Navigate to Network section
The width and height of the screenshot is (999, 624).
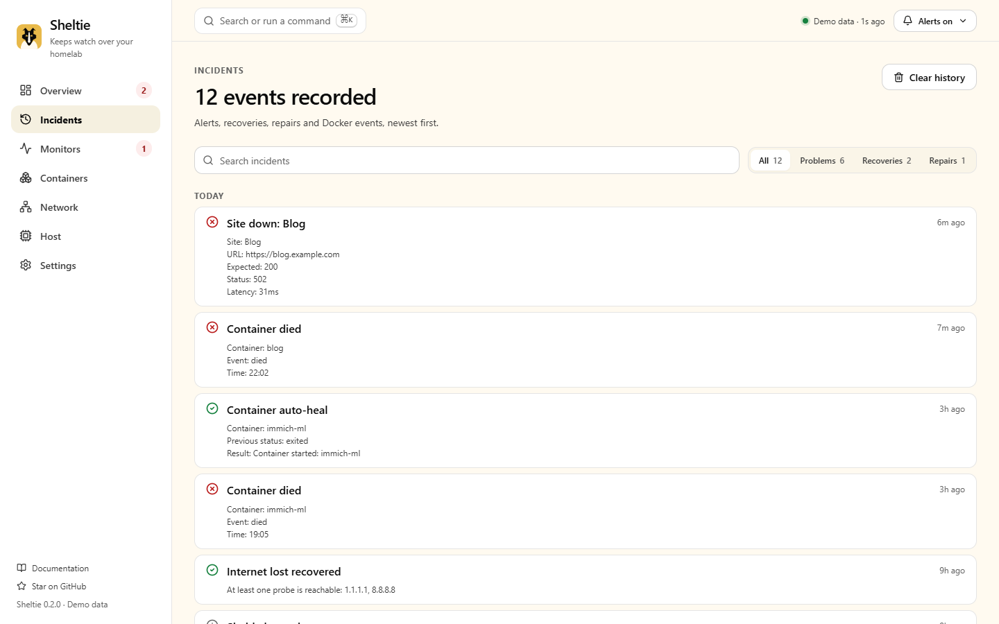85,207
